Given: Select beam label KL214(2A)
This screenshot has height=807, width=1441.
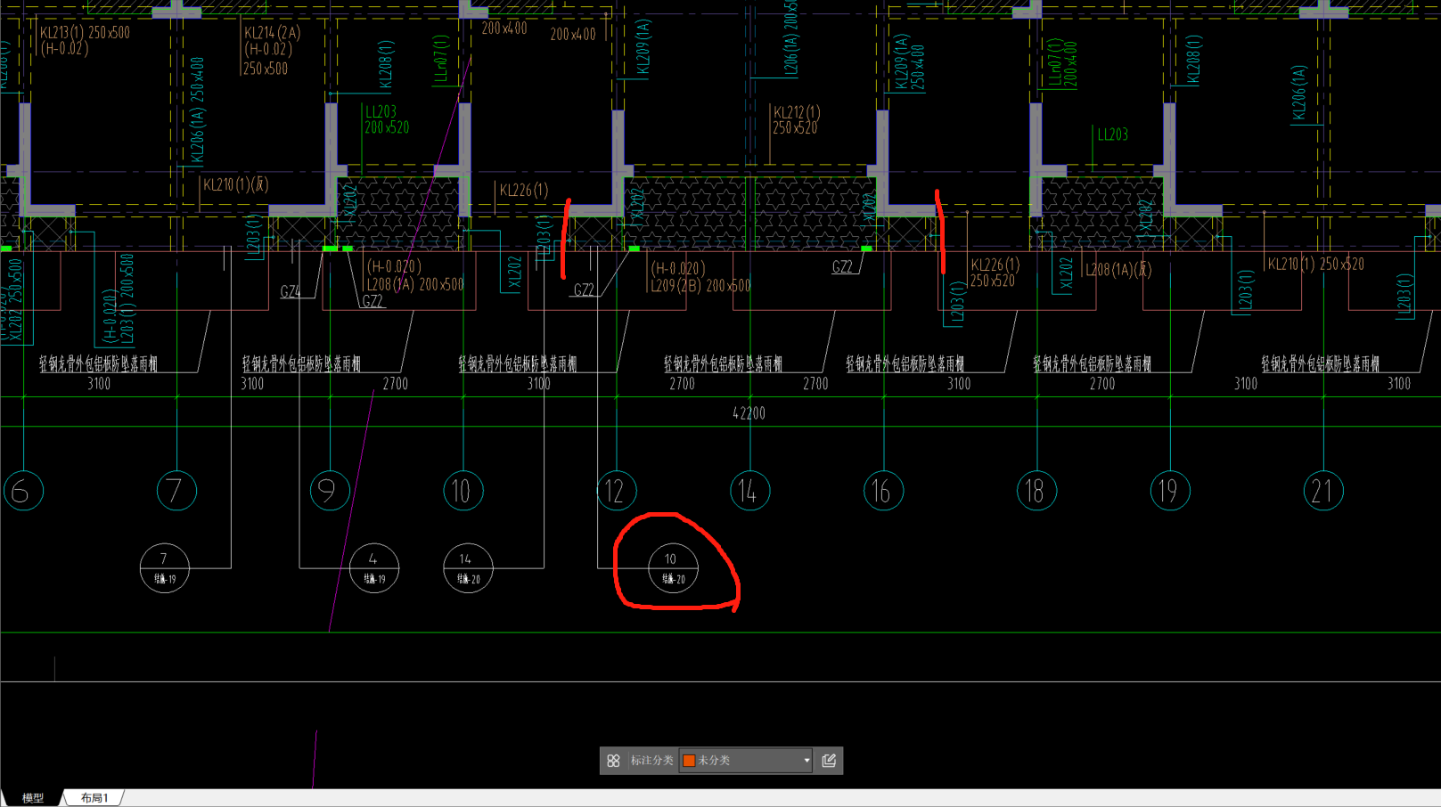Looking at the screenshot, I should tap(272, 33).
